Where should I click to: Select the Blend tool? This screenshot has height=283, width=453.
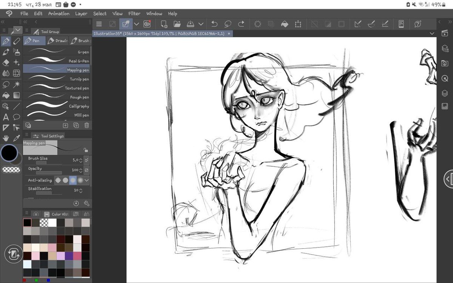pyautogui.click(x=6, y=73)
